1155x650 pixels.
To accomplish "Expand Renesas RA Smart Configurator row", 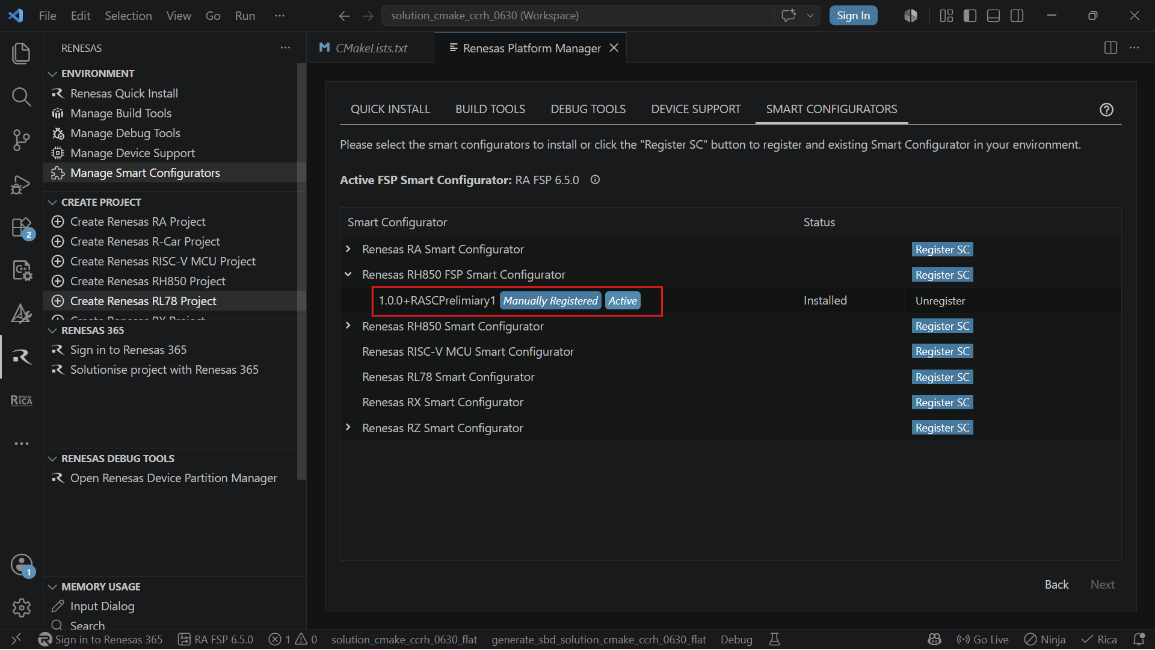I will (348, 249).
